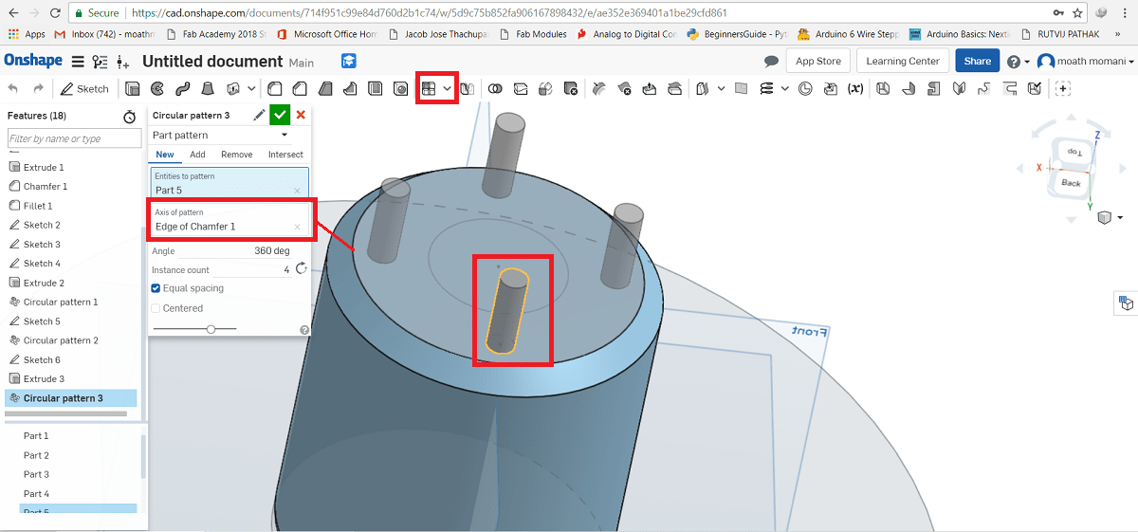Select the Loft tool

click(207, 88)
